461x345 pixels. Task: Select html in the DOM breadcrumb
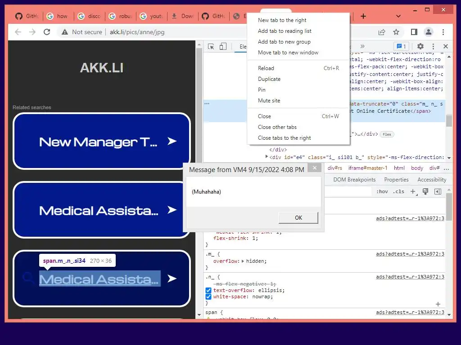399,168
